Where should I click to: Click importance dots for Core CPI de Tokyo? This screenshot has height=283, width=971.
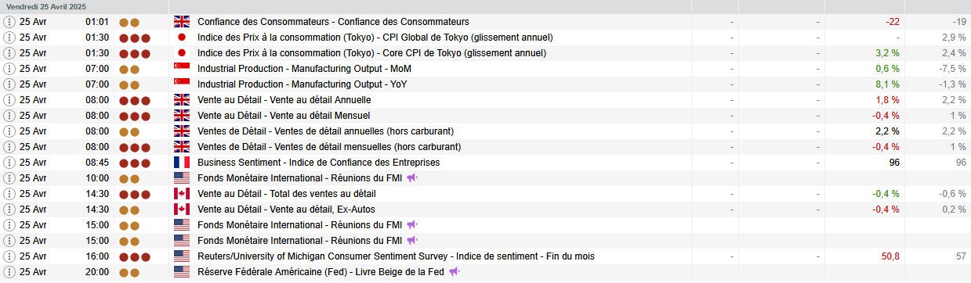click(x=135, y=53)
